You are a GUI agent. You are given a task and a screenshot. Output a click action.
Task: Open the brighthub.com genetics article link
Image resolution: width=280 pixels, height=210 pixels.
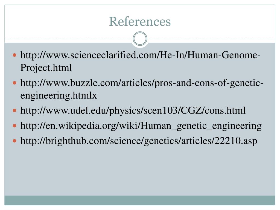(x=139, y=141)
